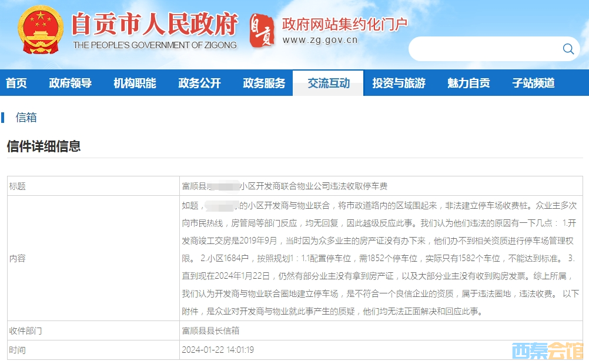
Task: Open the 政务服务 section
Action: click(x=264, y=83)
